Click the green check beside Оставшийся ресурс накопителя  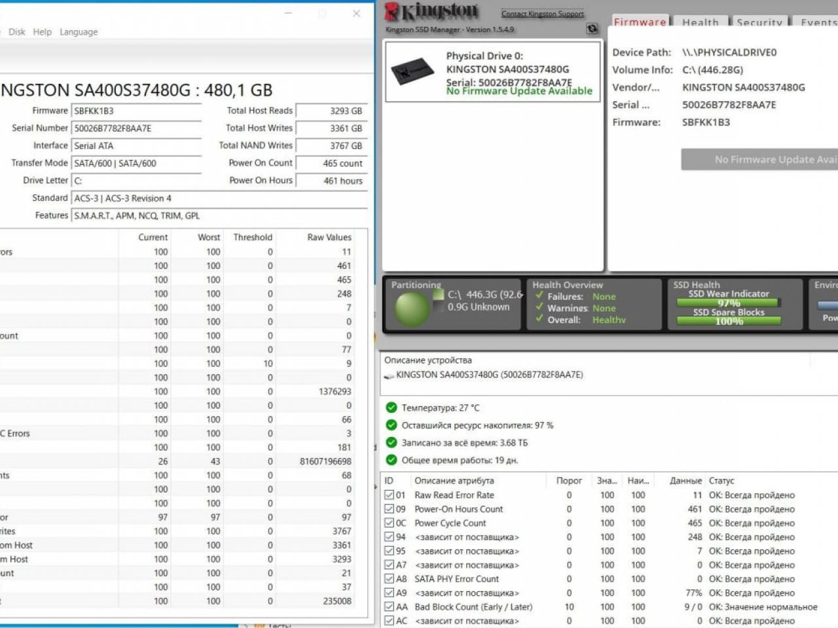coord(392,425)
